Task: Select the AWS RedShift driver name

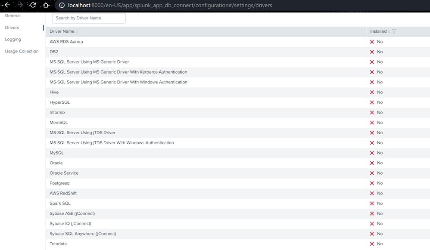Action: click(63, 193)
